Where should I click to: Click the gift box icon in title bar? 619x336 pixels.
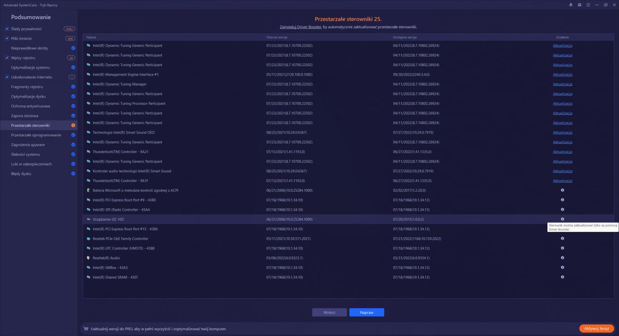[579, 5]
